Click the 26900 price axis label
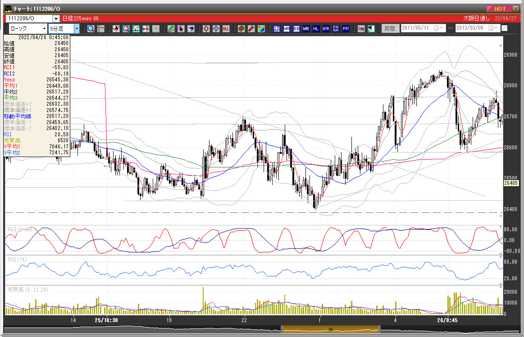Image resolution: width=524 pixels, height=337 pixels. click(510, 55)
